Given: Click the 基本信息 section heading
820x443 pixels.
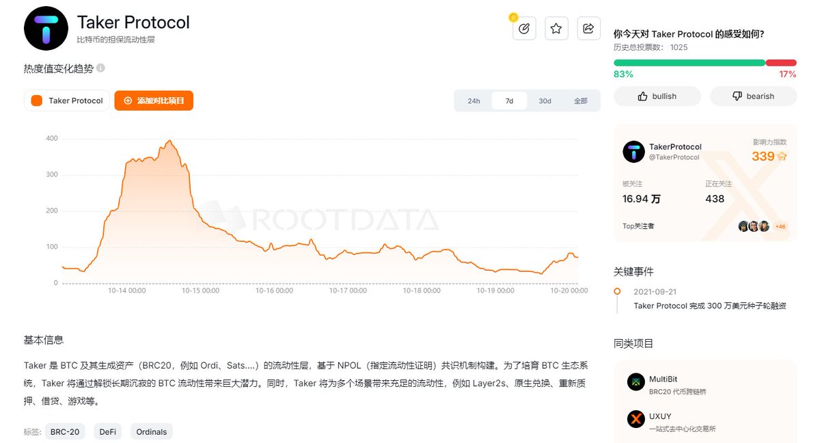Looking at the screenshot, I should coord(44,340).
